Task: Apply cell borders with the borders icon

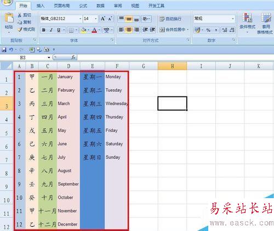Action: (71, 30)
